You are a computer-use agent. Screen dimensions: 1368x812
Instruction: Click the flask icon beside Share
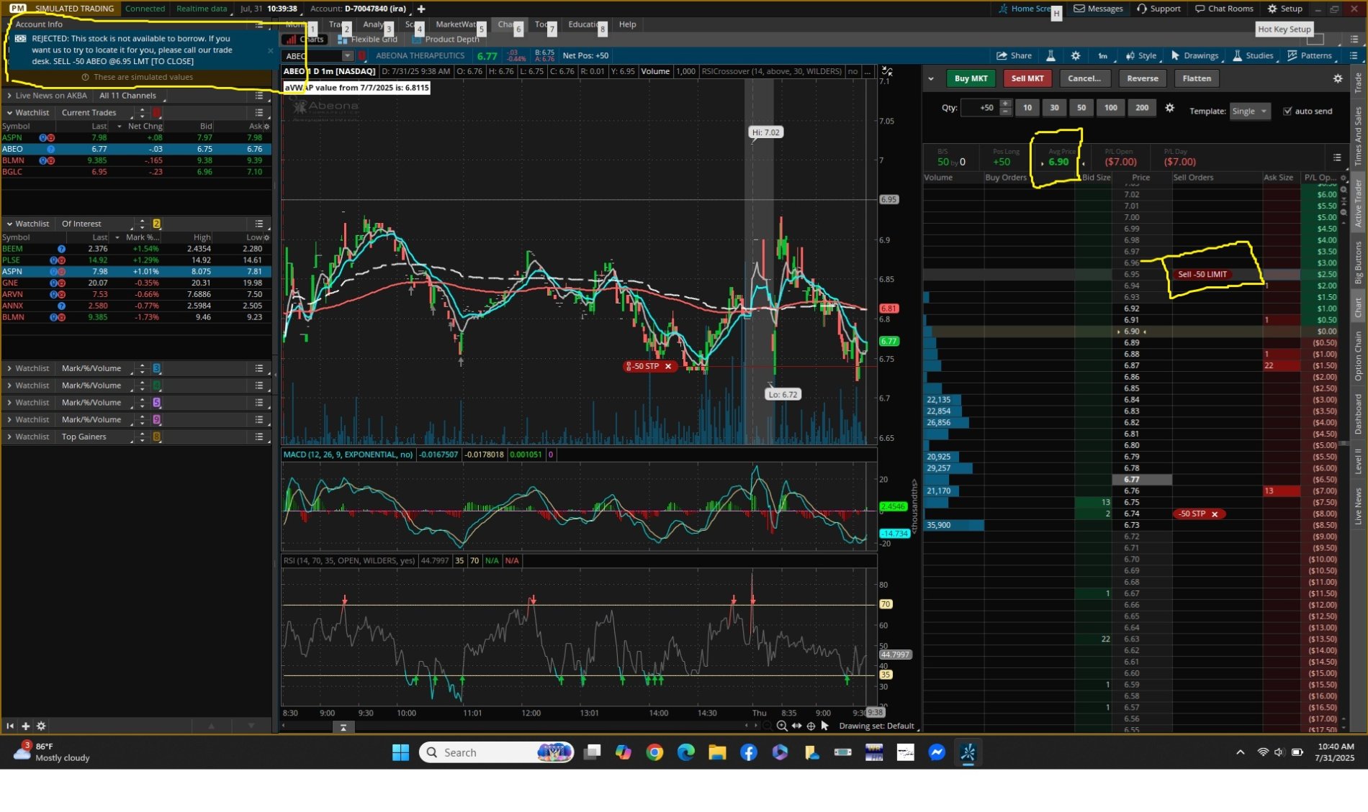click(x=1050, y=55)
